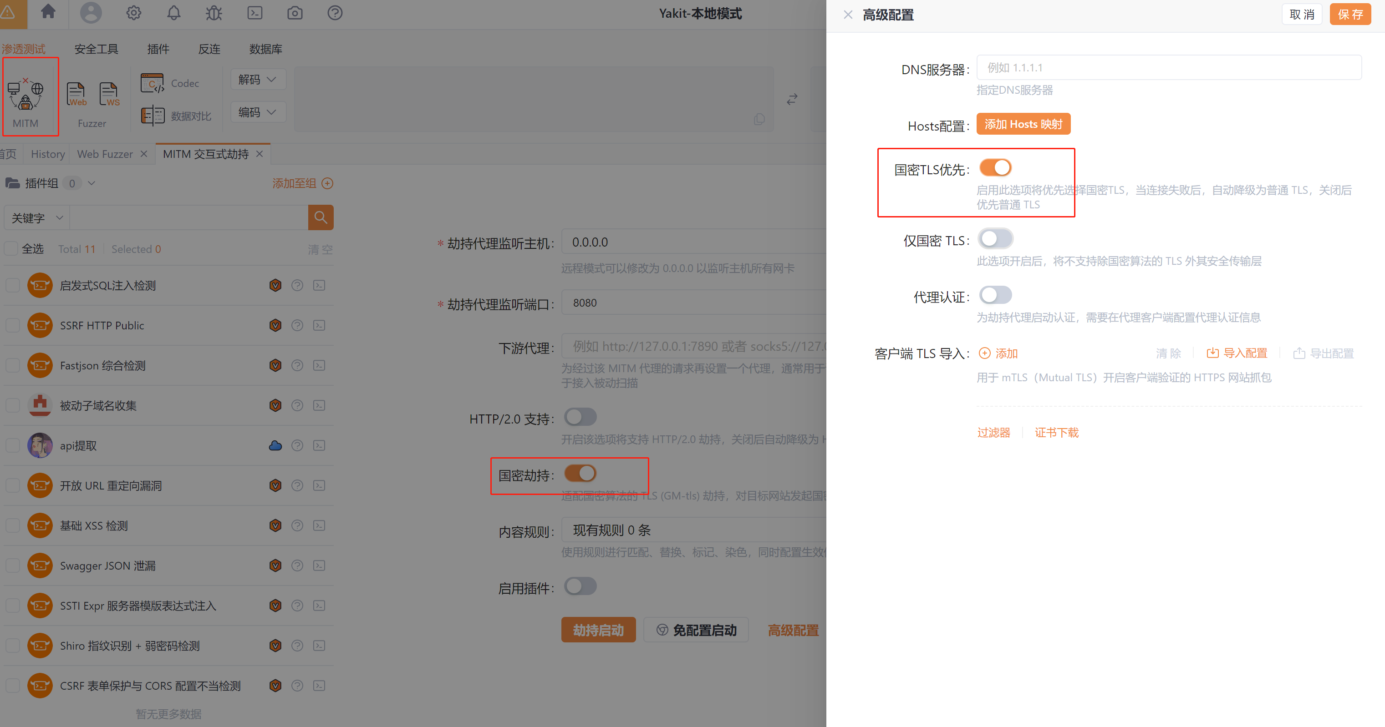The height and width of the screenshot is (727, 1385).
Task: Open the Web Fuzzer tool icon
Action: [76, 95]
